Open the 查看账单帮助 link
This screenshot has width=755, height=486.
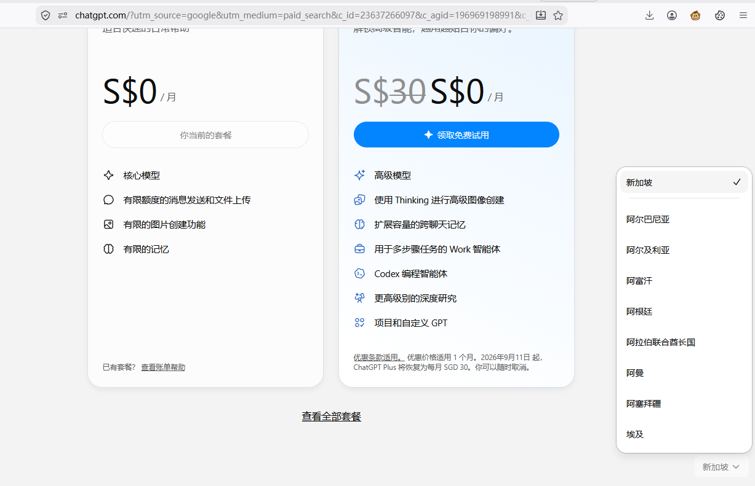tap(163, 367)
